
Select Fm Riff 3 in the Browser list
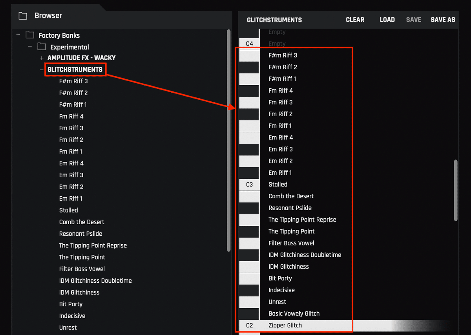[x=71, y=128]
